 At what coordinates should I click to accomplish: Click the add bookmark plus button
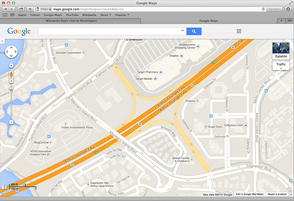tap(30, 9)
